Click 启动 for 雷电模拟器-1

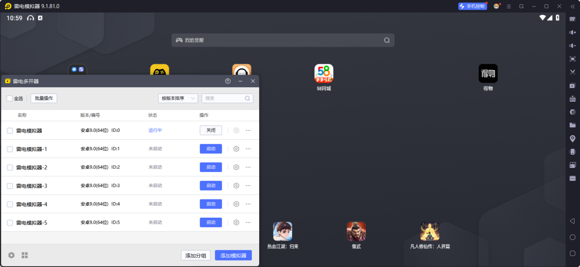[x=211, y=149]
